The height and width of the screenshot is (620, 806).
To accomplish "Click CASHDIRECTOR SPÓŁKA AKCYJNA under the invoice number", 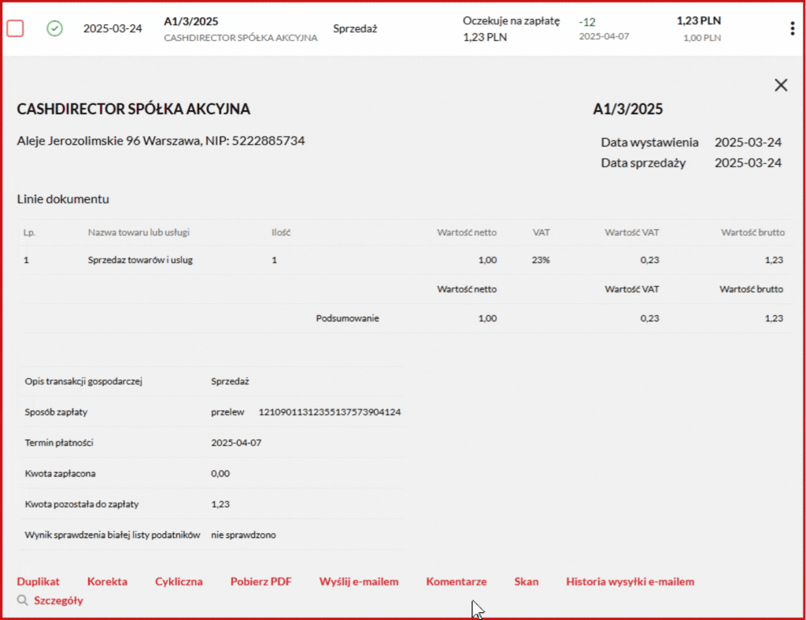I will click(241, 38).
